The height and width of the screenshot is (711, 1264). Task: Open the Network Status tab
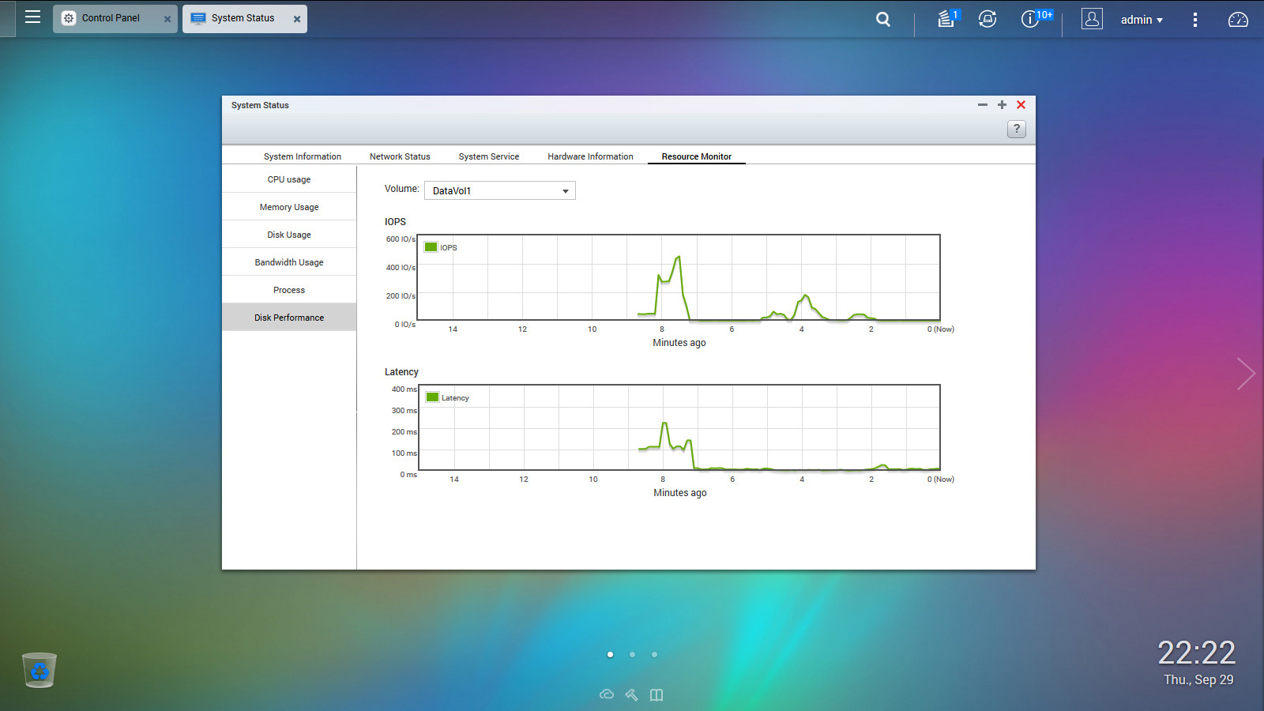[x=400, y=156]
